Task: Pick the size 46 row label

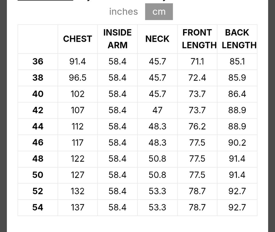Action: (38, 143)
